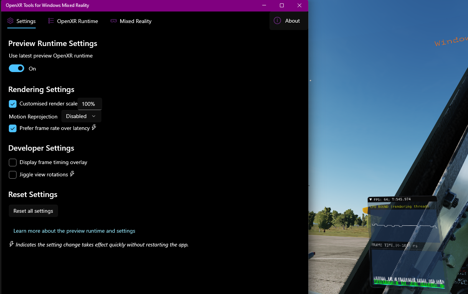Uncheck Prefer frame rate over latency

[x=13, y=128]
